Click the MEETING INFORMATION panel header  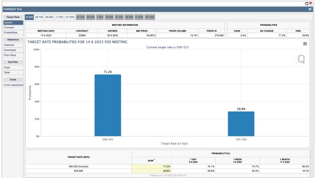pyautogui.click(x=125, y=25)
